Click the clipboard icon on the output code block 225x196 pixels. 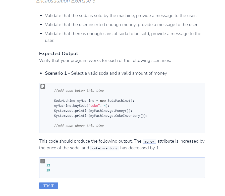(x=42, y=161)
